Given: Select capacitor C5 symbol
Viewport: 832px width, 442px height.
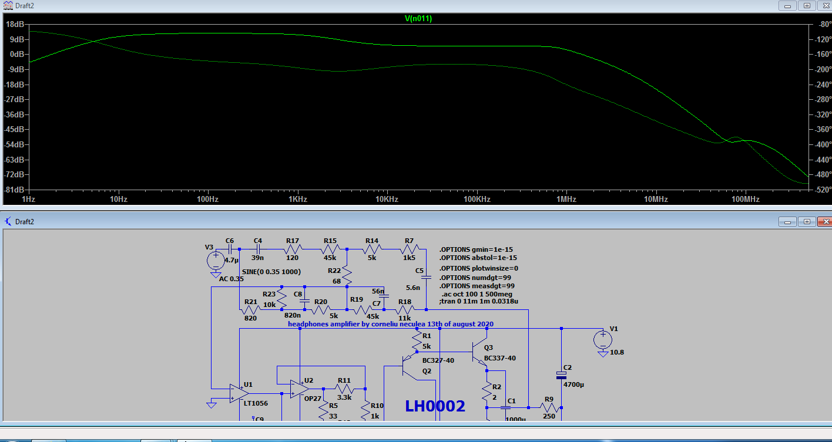Looking at the screenshot, I should pos(427,277).
